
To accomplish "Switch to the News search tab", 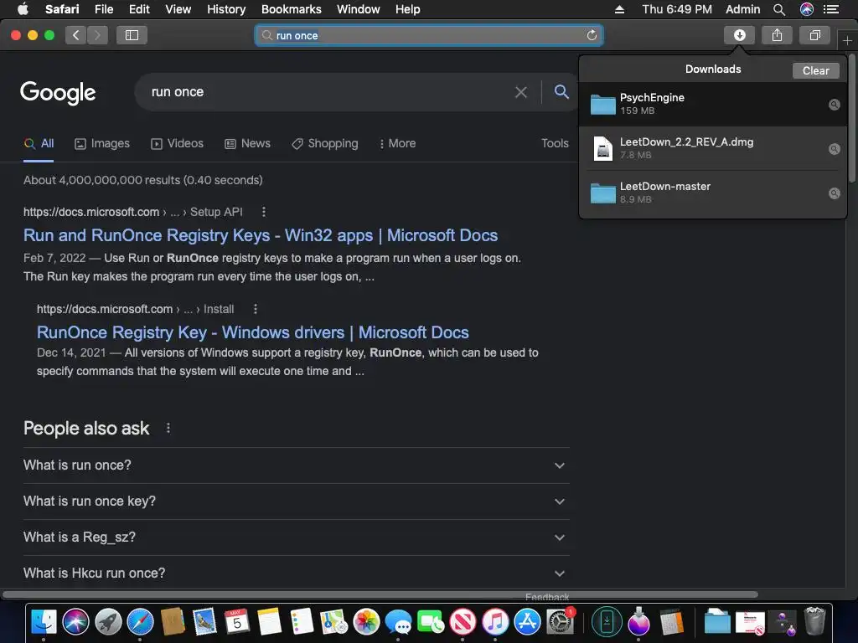I will (247, 143).
